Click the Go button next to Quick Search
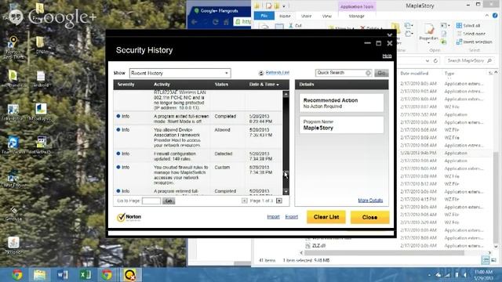Image resolution: width=502 pixels, height=282 pixels. pyautogui.click(x=381, y=73)
